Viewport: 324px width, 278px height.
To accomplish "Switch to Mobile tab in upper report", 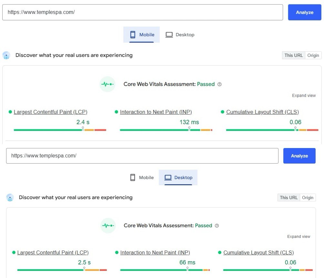I will click(x=142, y=35).
